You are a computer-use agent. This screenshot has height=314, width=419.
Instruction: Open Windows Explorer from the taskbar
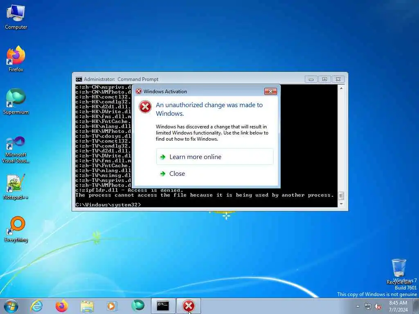(x=87, y=306)
